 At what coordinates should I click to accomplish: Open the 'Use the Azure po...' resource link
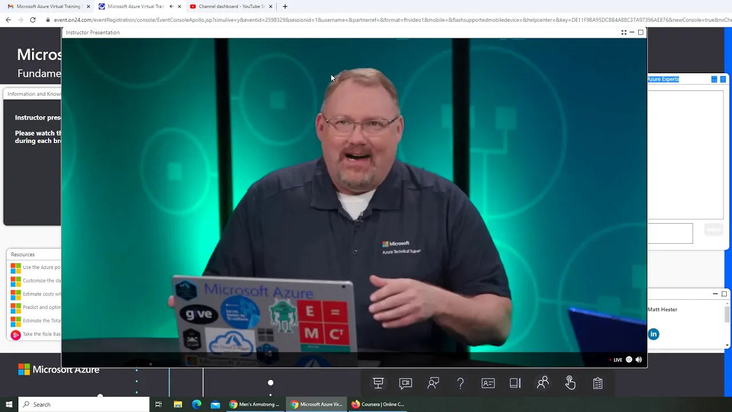(41, 267)
